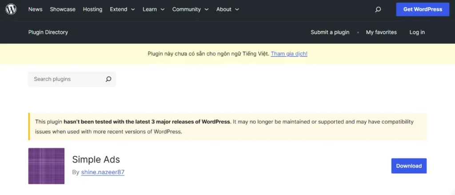Click the Plugin Directory heading link
This screenshot has width=455, height=195.
(48, 32)
